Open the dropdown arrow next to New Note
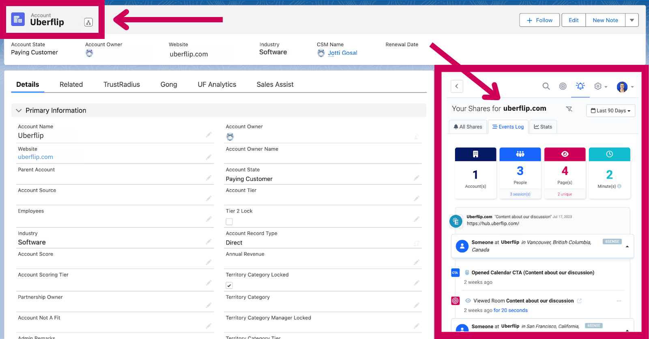Screen dimensions: 649x339 (x=632, y=20)
